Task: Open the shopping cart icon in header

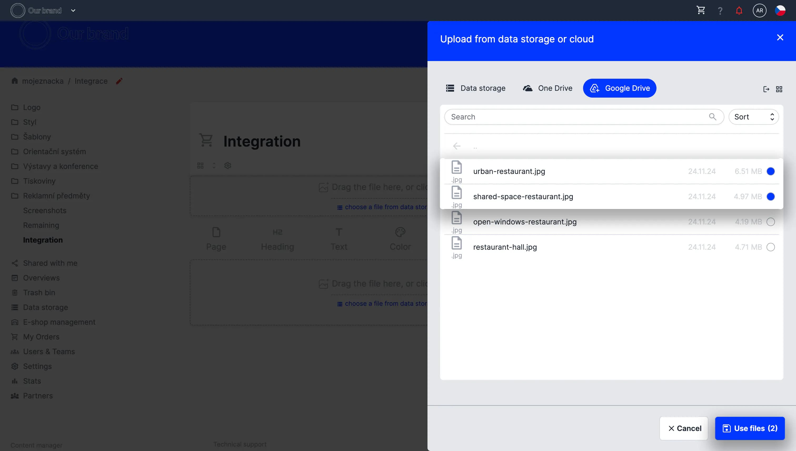Action: tap(701, 11)
